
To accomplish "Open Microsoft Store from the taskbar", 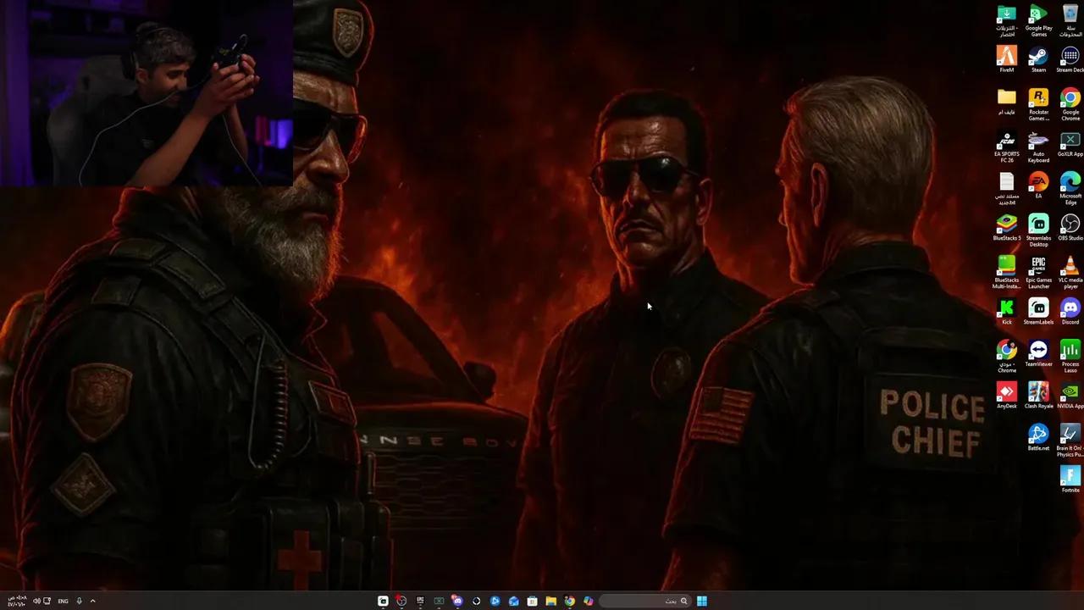I will tap(532, 601).
